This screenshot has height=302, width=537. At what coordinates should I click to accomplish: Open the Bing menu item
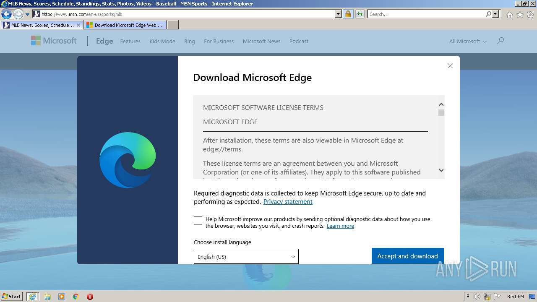(190, 41)
